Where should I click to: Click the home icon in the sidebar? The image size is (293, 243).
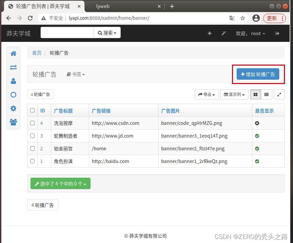pyautogui.click(x=13, y=54)
